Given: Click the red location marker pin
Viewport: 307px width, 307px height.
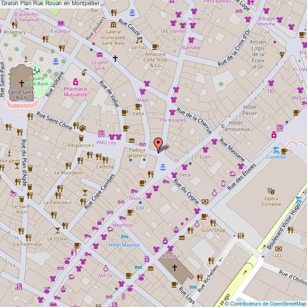Looking at the screenshot, I should pos(158,144).
